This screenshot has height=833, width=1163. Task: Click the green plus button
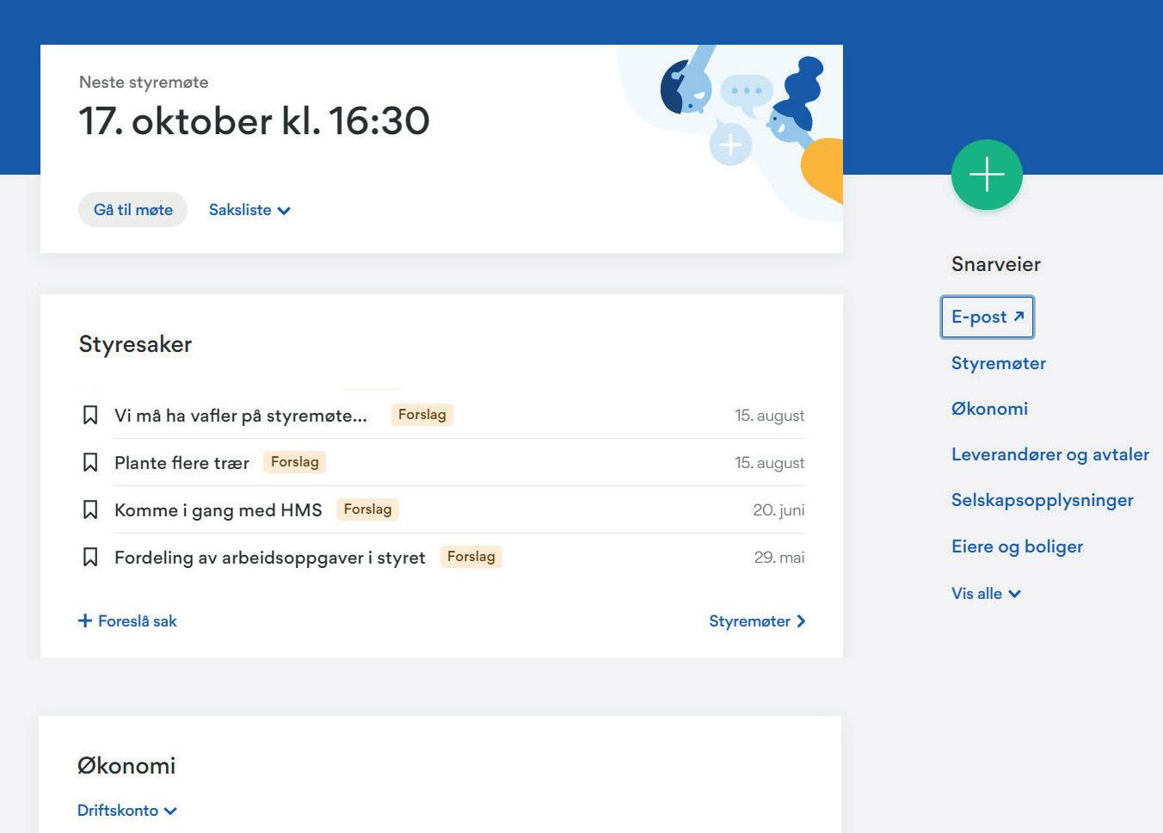coord(987,175)
